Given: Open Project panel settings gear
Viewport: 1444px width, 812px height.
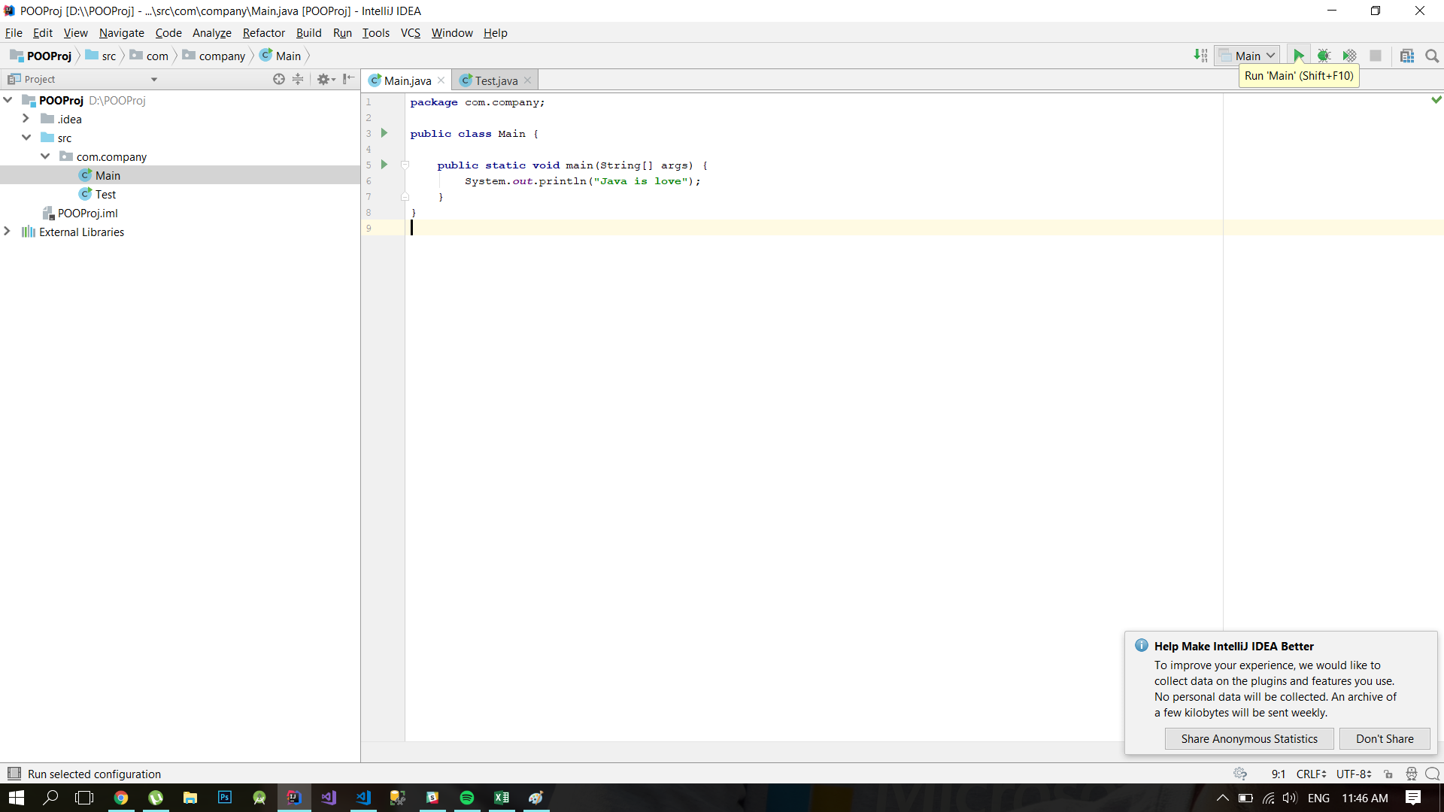Looking at the screenshot, I should (326, 79).
